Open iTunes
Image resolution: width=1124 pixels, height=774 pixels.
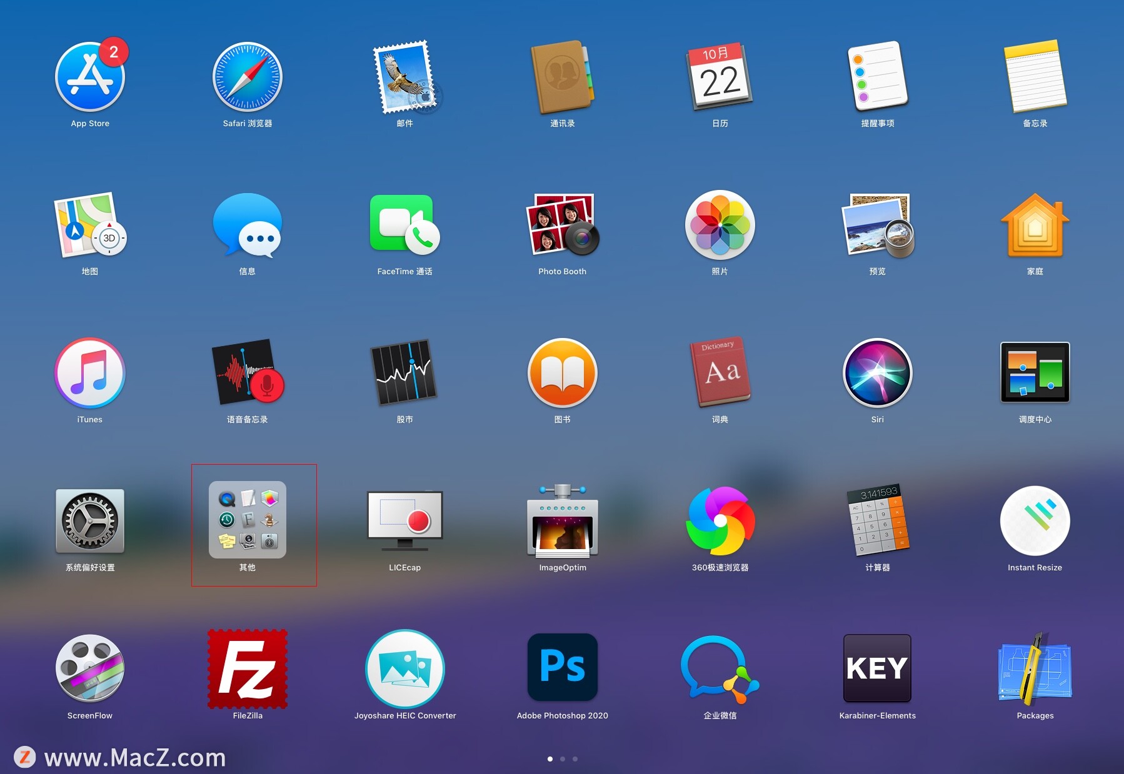tap(90, 373)
